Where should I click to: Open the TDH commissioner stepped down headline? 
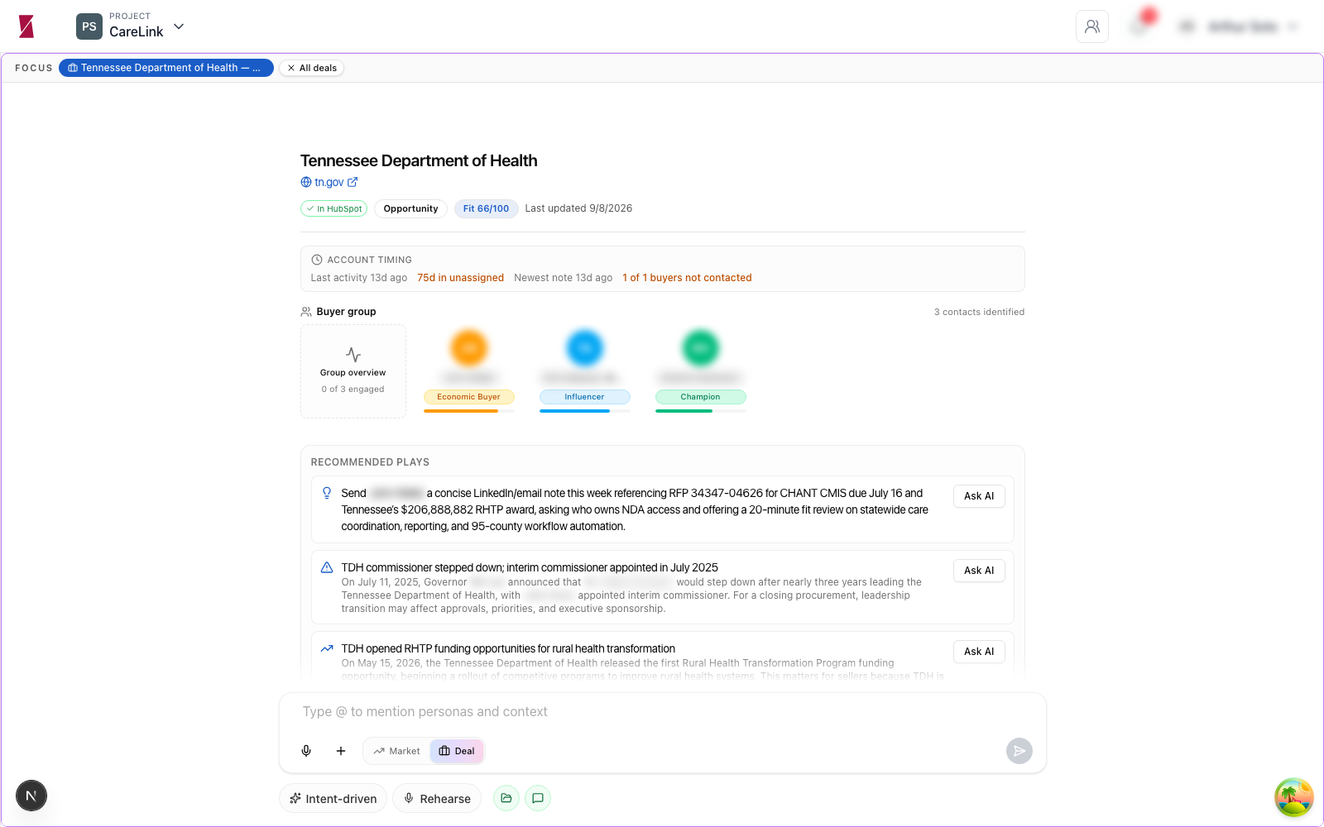pos(530,567)
